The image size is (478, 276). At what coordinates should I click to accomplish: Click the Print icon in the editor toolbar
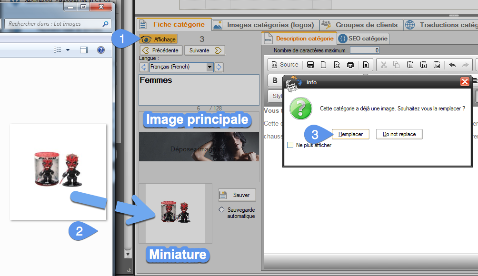(x=350, y=65)
